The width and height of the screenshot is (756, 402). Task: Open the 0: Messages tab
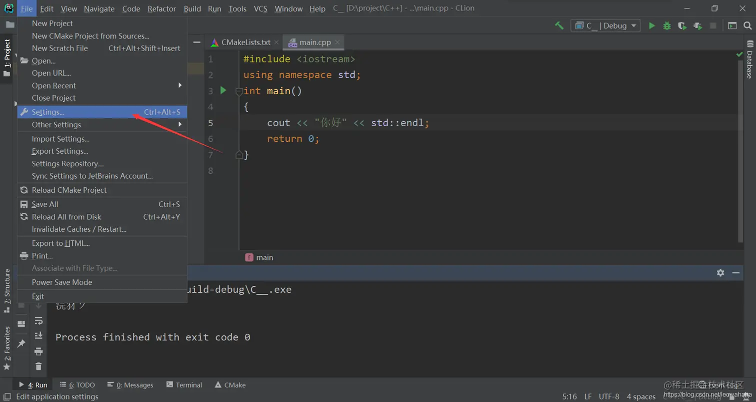point(130,385)
